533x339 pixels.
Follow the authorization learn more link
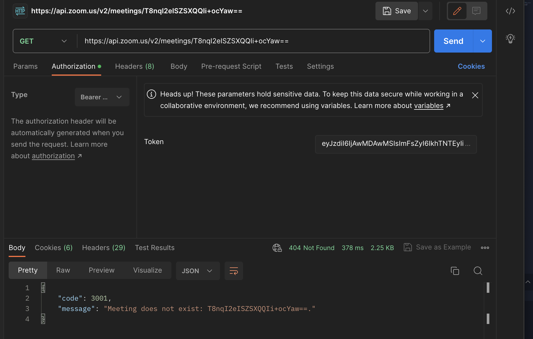pyautogui.click(x=53, y=156)
